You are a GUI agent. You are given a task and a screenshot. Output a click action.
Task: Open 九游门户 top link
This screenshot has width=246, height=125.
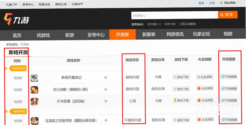coord(12,4)
